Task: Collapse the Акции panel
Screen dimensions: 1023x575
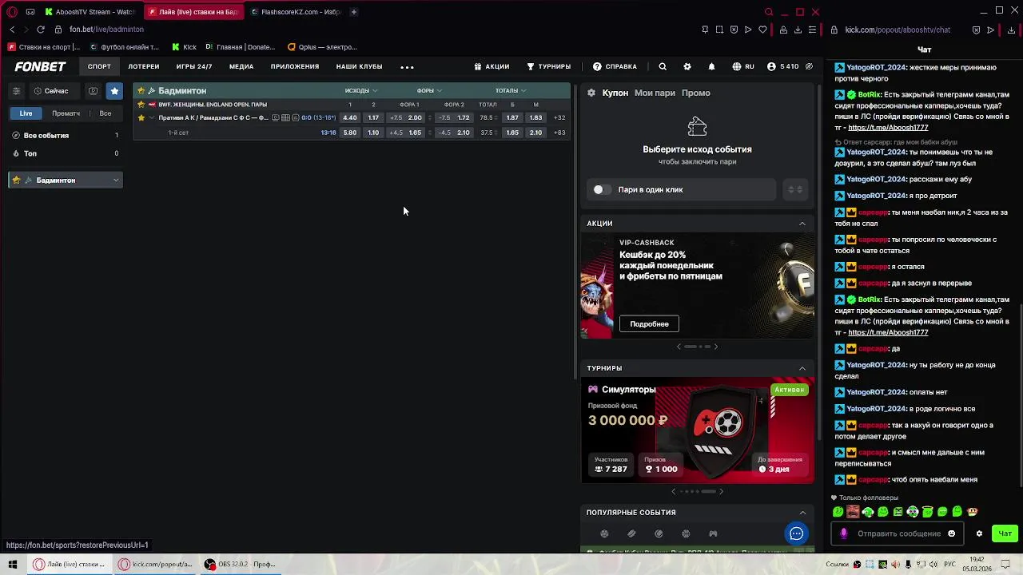Action: tap(802, 224)
